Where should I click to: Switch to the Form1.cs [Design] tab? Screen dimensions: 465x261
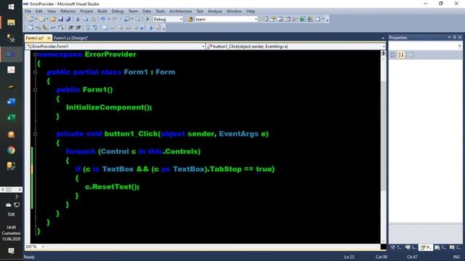pyautogui.click(x=71, y=38)
